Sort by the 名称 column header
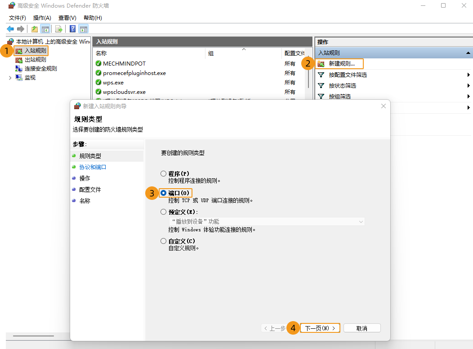473x349 pixels. pyautogui.click(x=149, y=53)
